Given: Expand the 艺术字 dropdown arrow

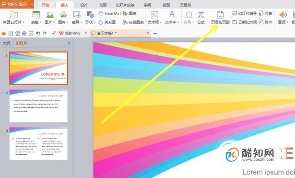Looking at the screenshot, I should click(178, 22).
